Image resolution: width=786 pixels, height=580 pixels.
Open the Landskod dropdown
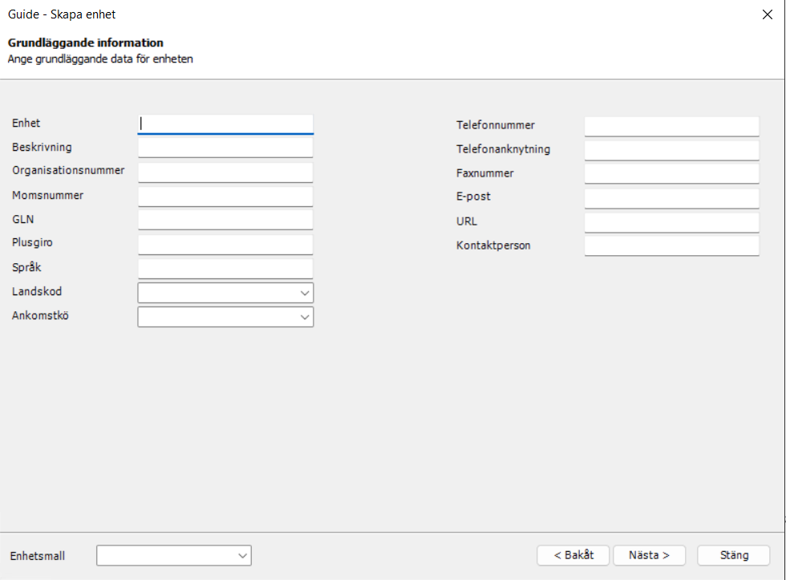(x=225, y=292)
